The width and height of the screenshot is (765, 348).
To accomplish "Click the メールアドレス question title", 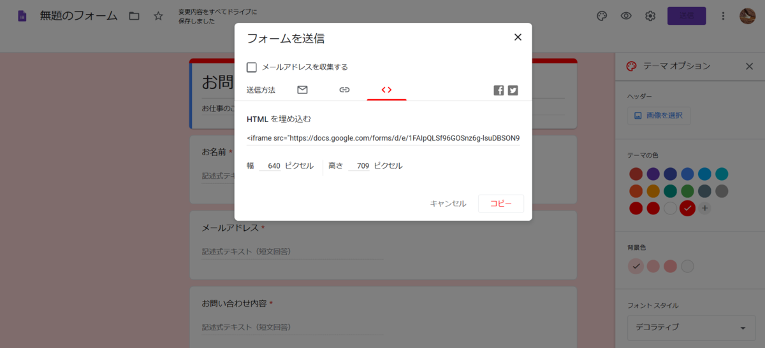I will [x=230, y=228].
